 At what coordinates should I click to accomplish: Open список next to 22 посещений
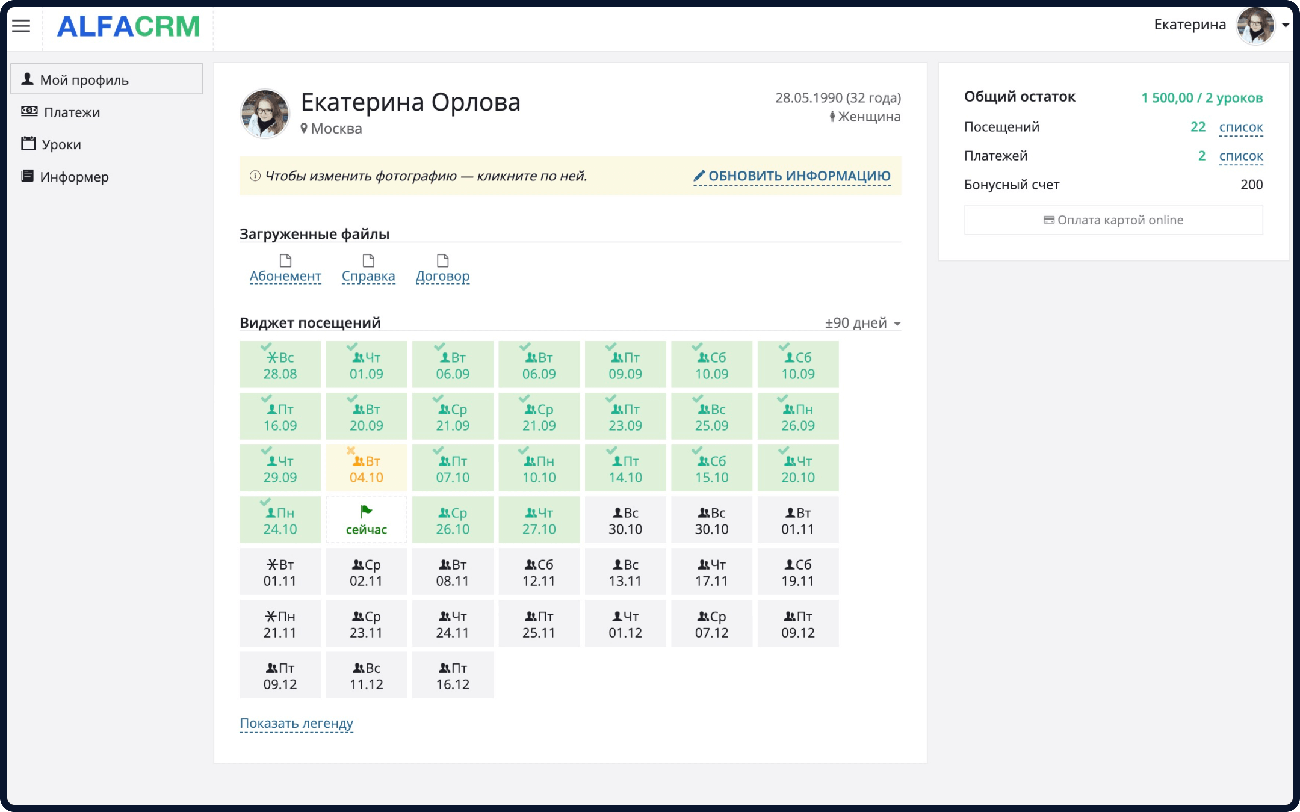click(1240, 127)
